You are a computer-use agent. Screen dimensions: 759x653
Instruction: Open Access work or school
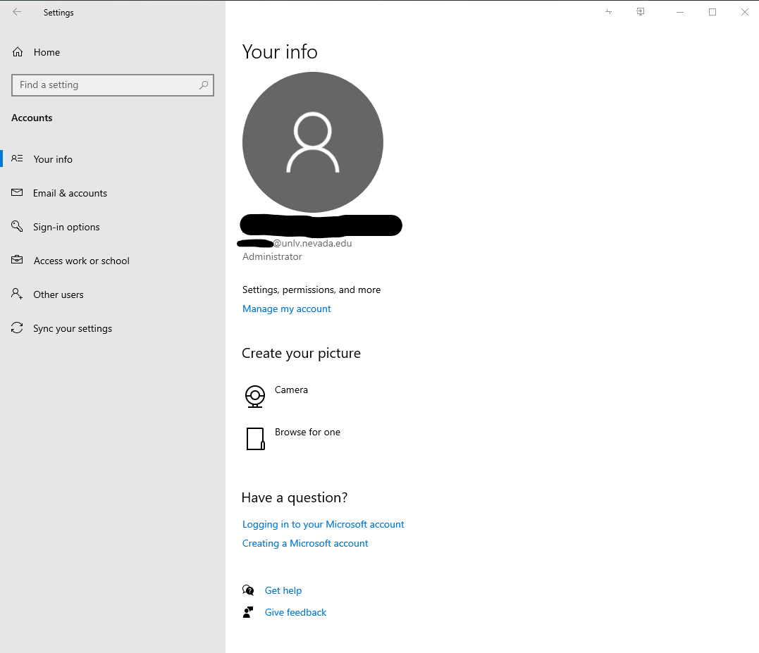tap(81, 261)
